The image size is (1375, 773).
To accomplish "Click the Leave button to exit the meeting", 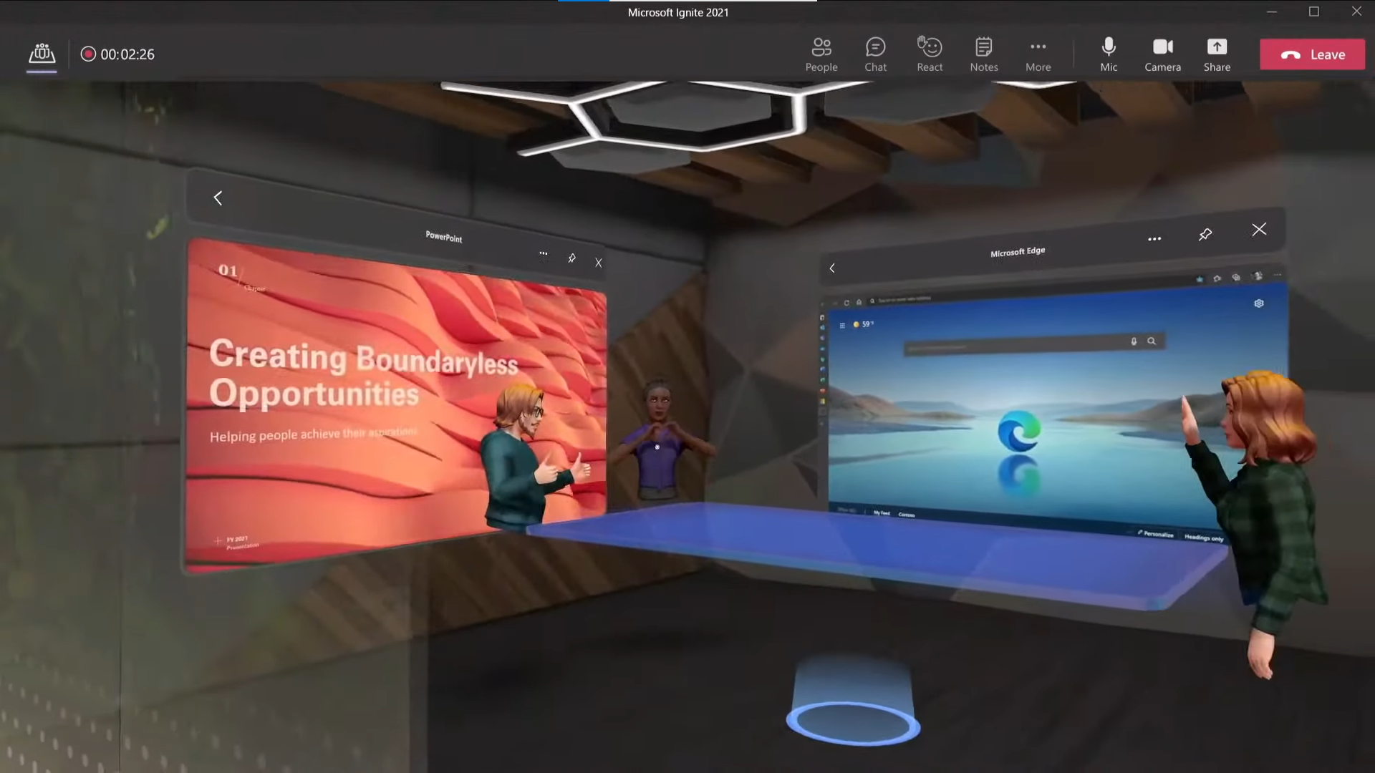I will click(x=1312, y=54).
